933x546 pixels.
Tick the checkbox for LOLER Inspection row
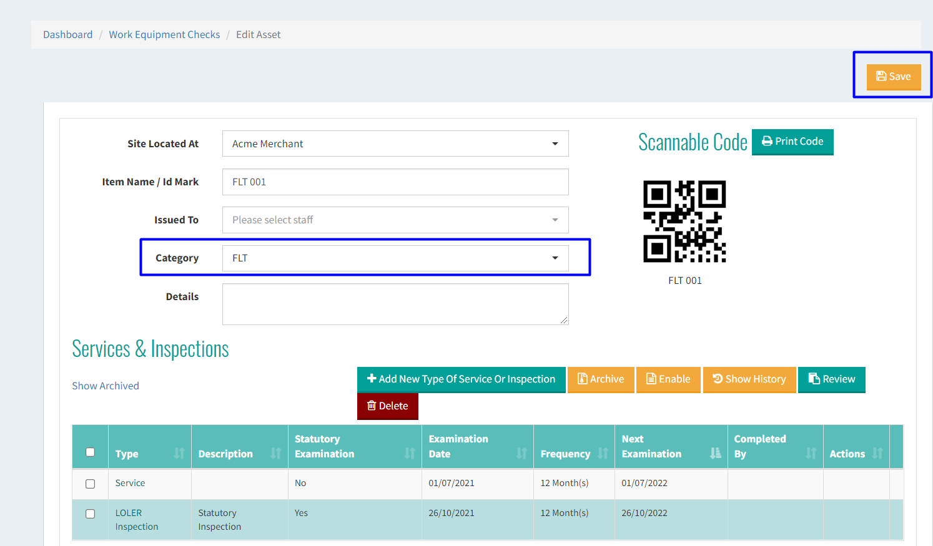91,514
